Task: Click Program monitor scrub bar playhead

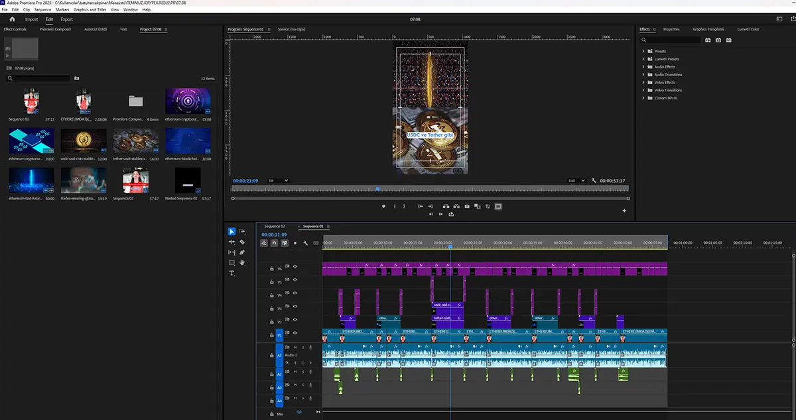Action: point(377,189)
